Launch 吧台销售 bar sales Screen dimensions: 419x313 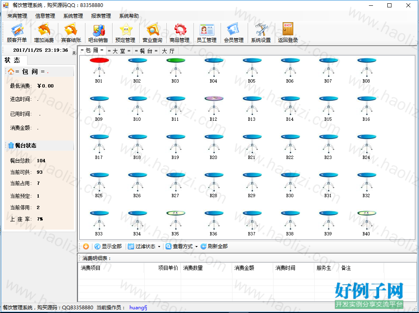click(98, 33)
